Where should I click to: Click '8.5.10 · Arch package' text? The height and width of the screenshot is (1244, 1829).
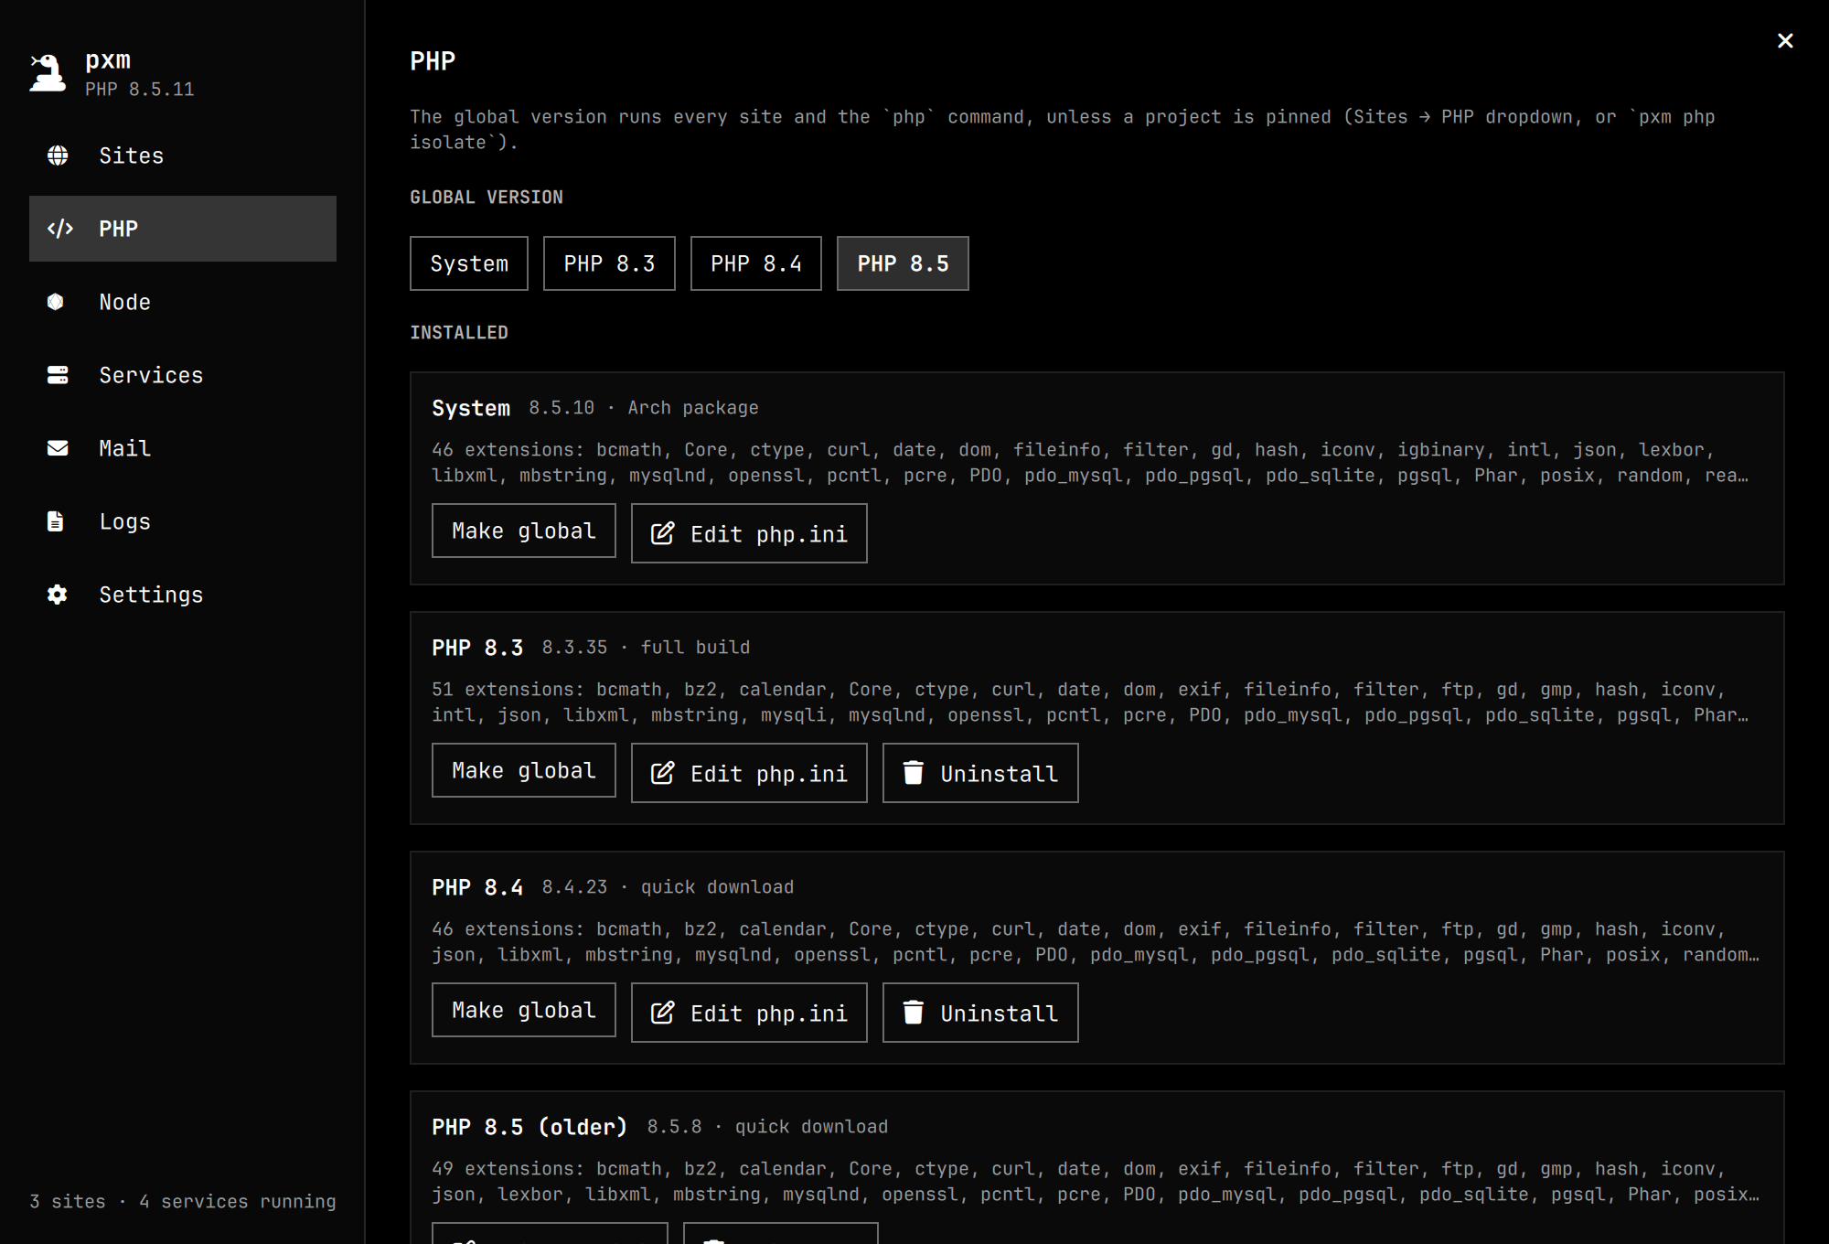644,408
